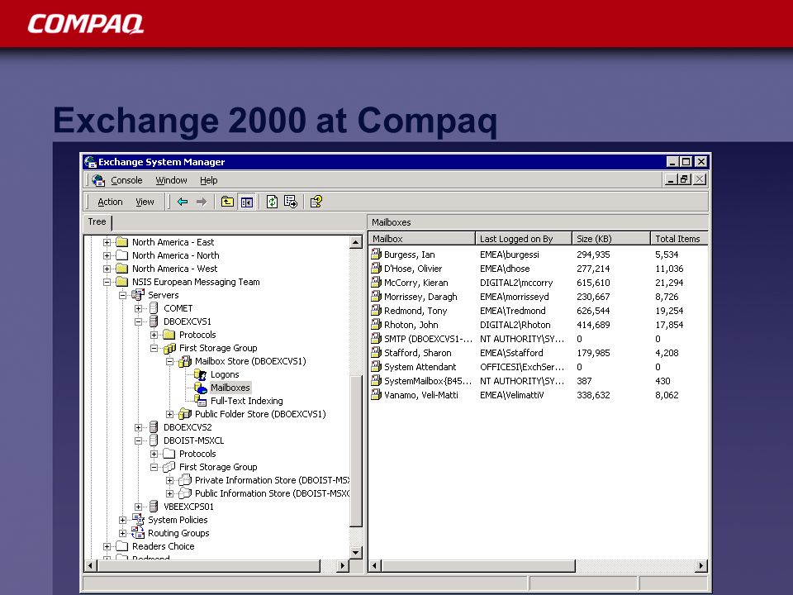Sort by the Mailbox column header

[422, 238]
